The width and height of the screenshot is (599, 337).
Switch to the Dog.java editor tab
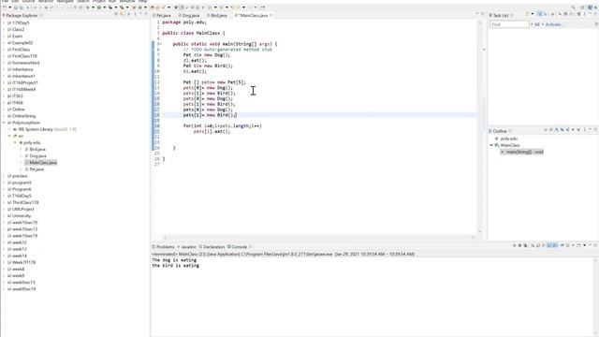click(x=189, y=16)
